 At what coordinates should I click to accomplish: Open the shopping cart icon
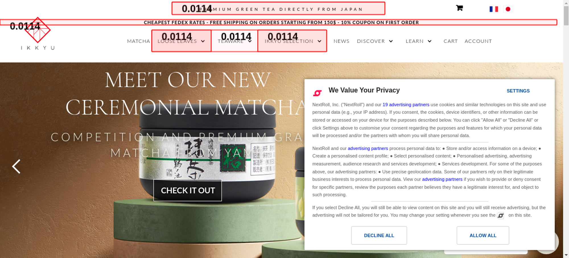click(459, 8)
